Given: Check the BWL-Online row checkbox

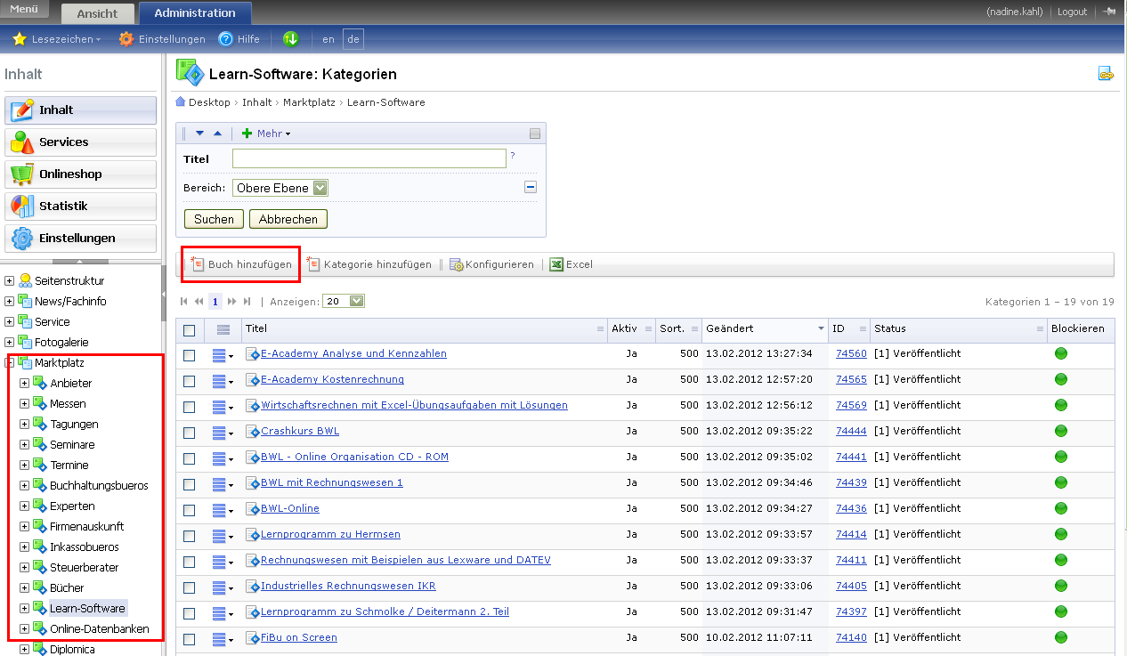Looking at the screenshot, I should (189, 510).
